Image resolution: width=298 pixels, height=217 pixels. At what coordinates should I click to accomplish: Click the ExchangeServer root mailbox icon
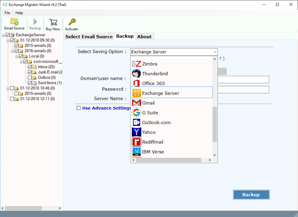click(12, 35)
